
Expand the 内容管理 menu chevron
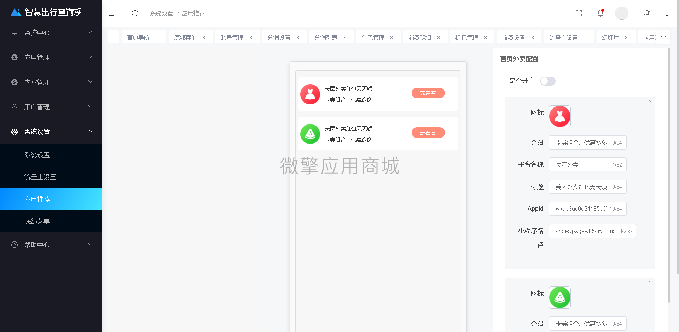coord(90,82)
